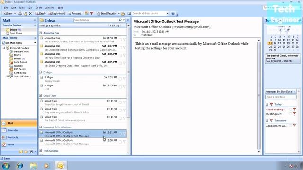Click the Windows Start button

[6, 166]
